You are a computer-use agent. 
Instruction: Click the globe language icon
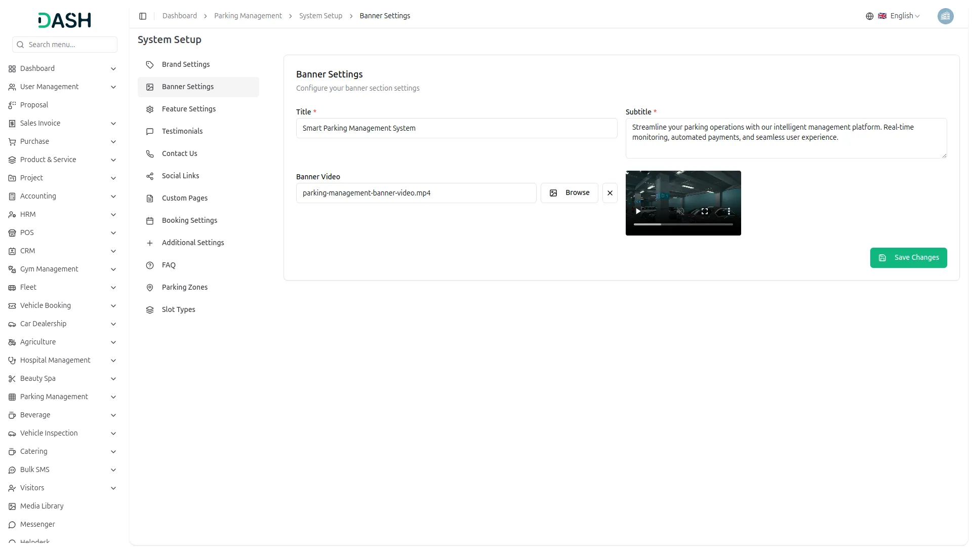click(869, 16)
